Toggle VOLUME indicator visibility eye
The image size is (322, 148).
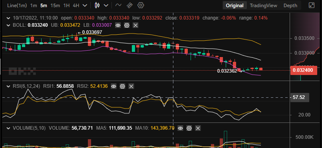(180, 128)
